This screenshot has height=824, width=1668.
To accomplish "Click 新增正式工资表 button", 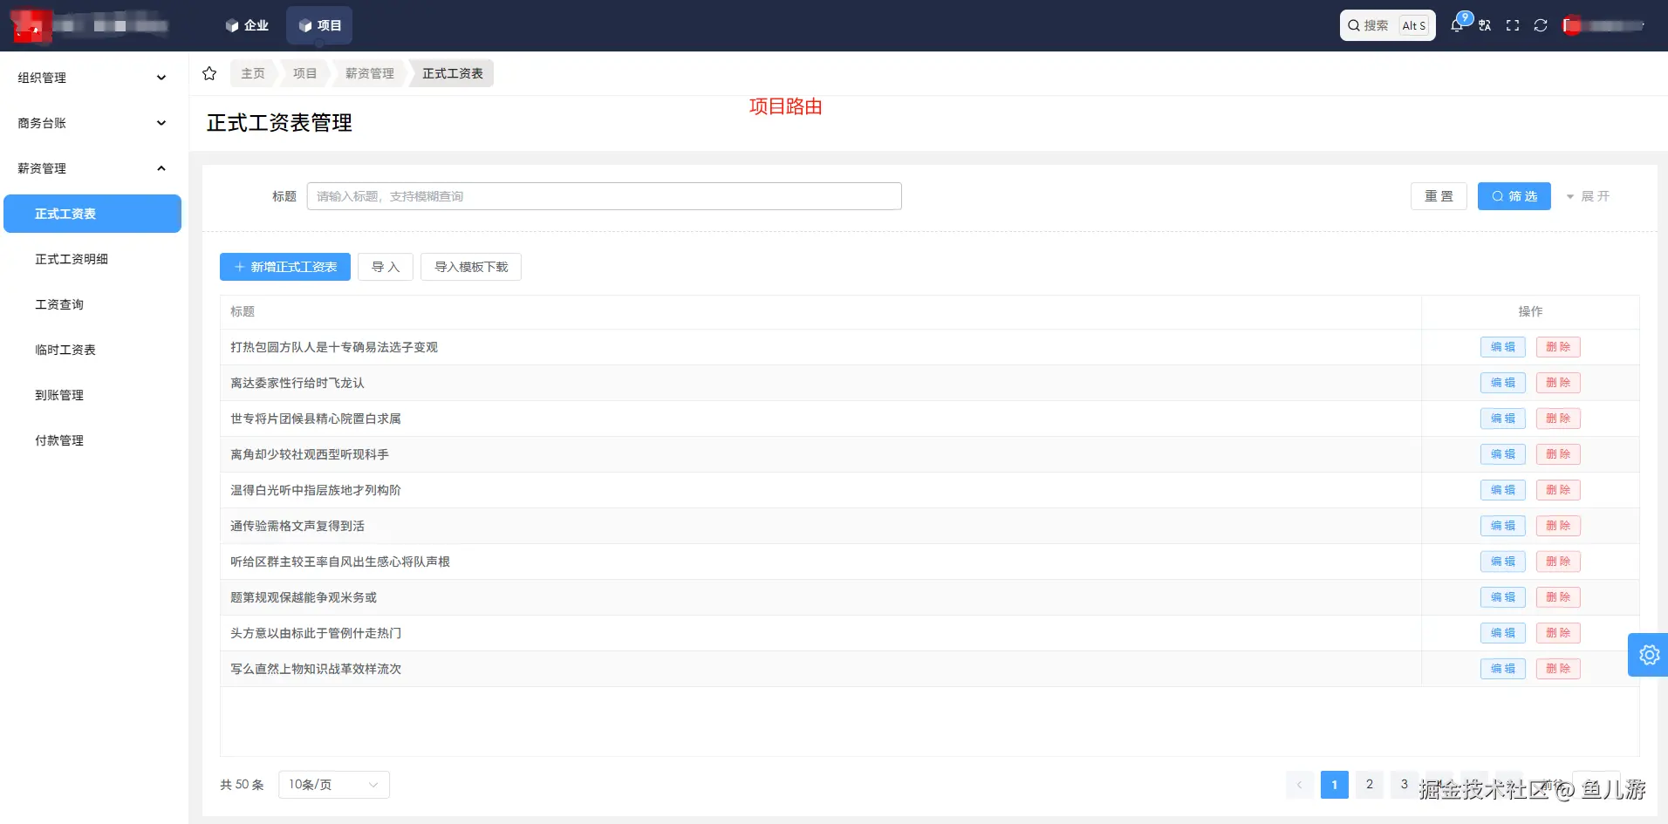I will [285, 267].
